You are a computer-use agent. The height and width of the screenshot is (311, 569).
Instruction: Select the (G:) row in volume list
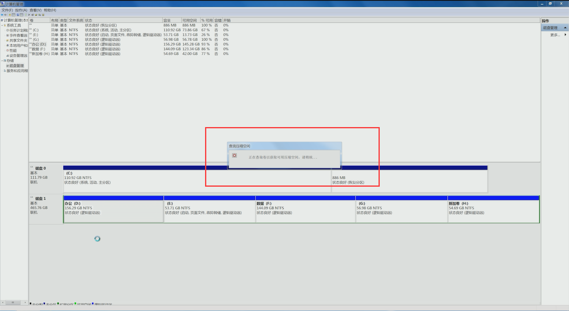tap(129, 39)
